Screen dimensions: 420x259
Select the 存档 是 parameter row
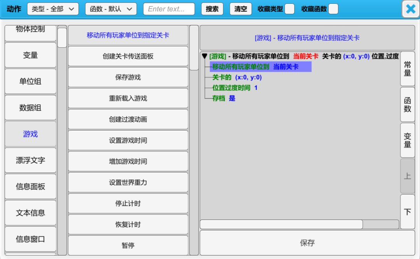224,98
